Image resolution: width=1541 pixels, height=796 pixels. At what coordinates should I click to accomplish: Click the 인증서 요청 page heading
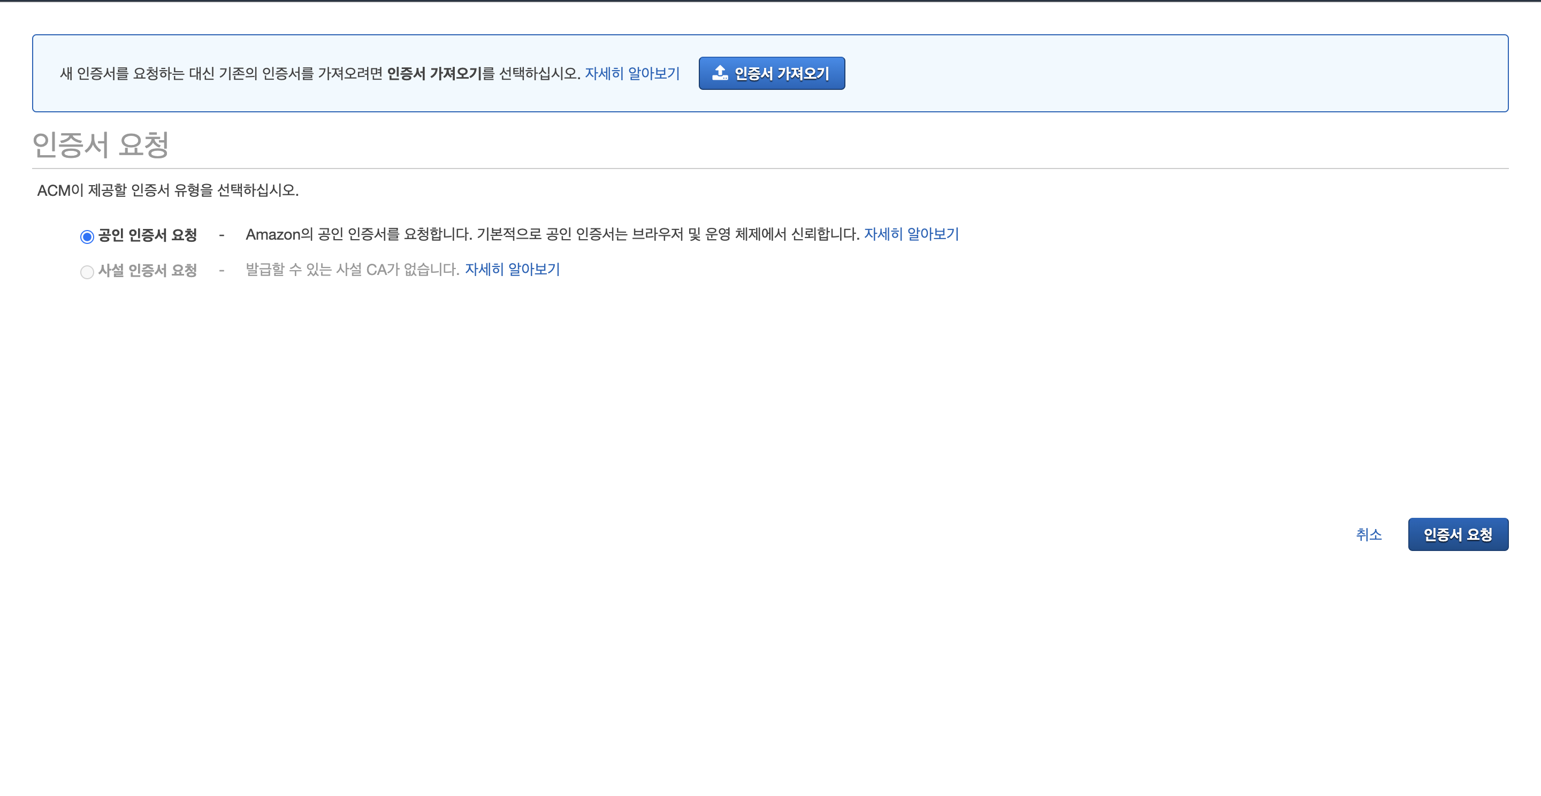click(x=101, y=145)
